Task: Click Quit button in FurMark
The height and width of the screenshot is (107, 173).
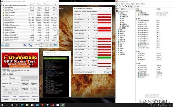Action: (34, 100)
